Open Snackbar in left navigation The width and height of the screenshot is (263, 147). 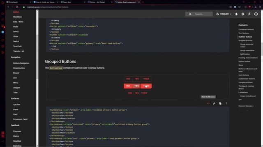click(x=17, y=141)
